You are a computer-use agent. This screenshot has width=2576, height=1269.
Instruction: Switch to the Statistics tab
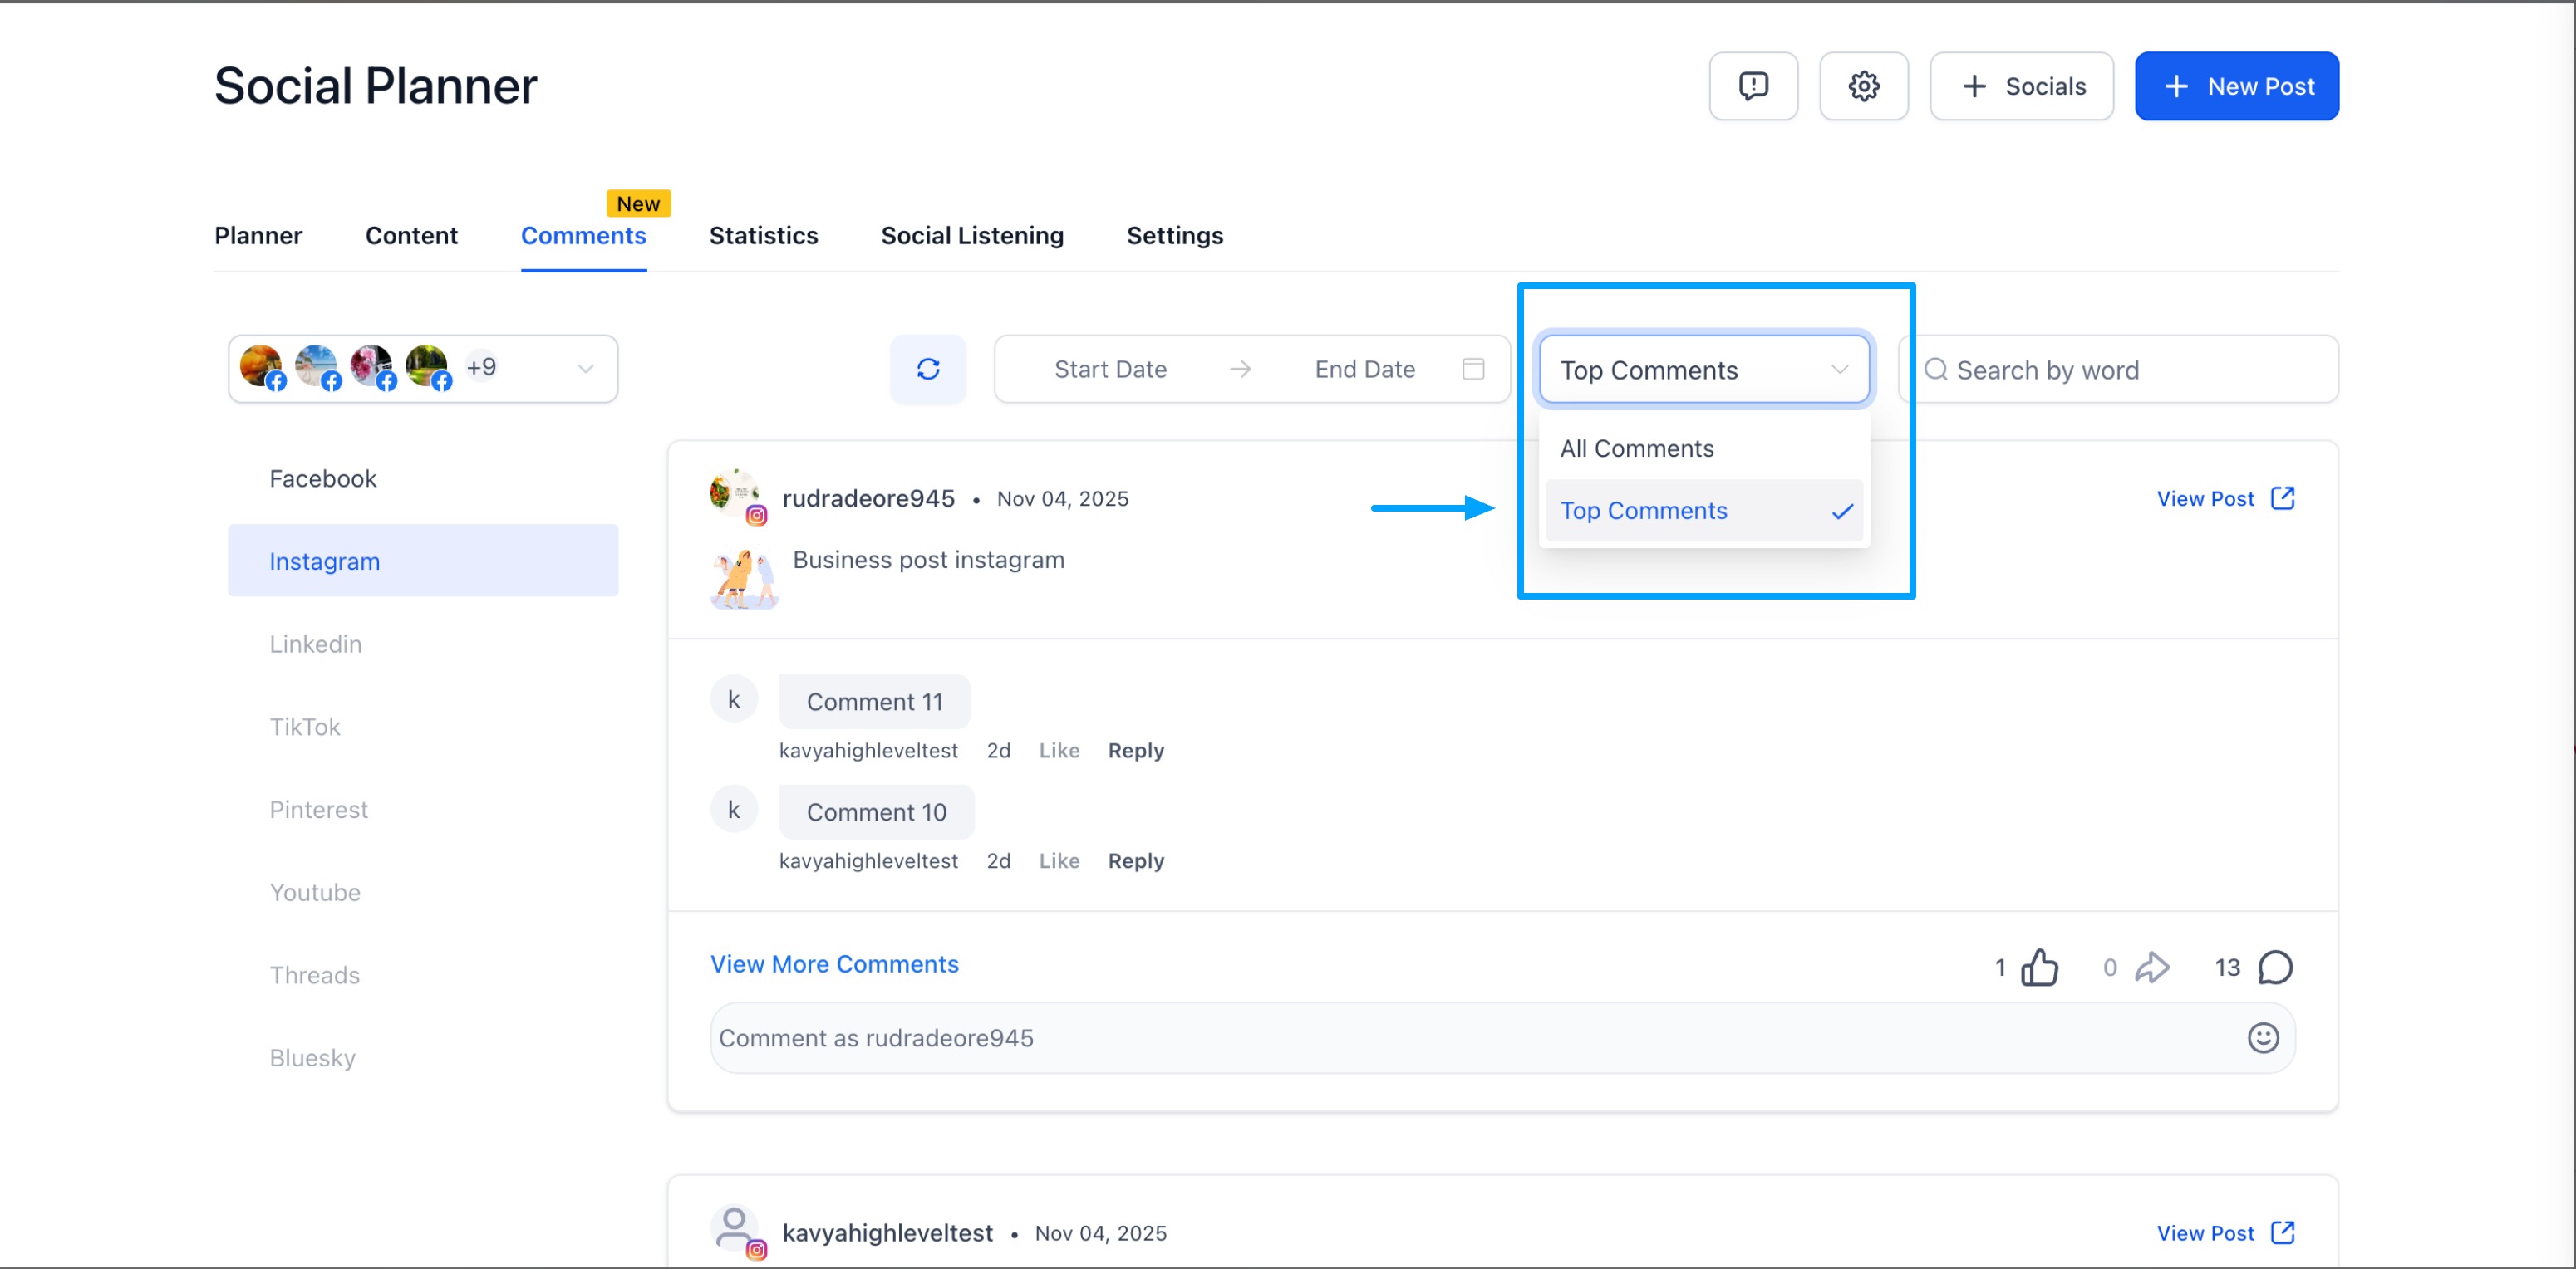(x=763, y=236)
